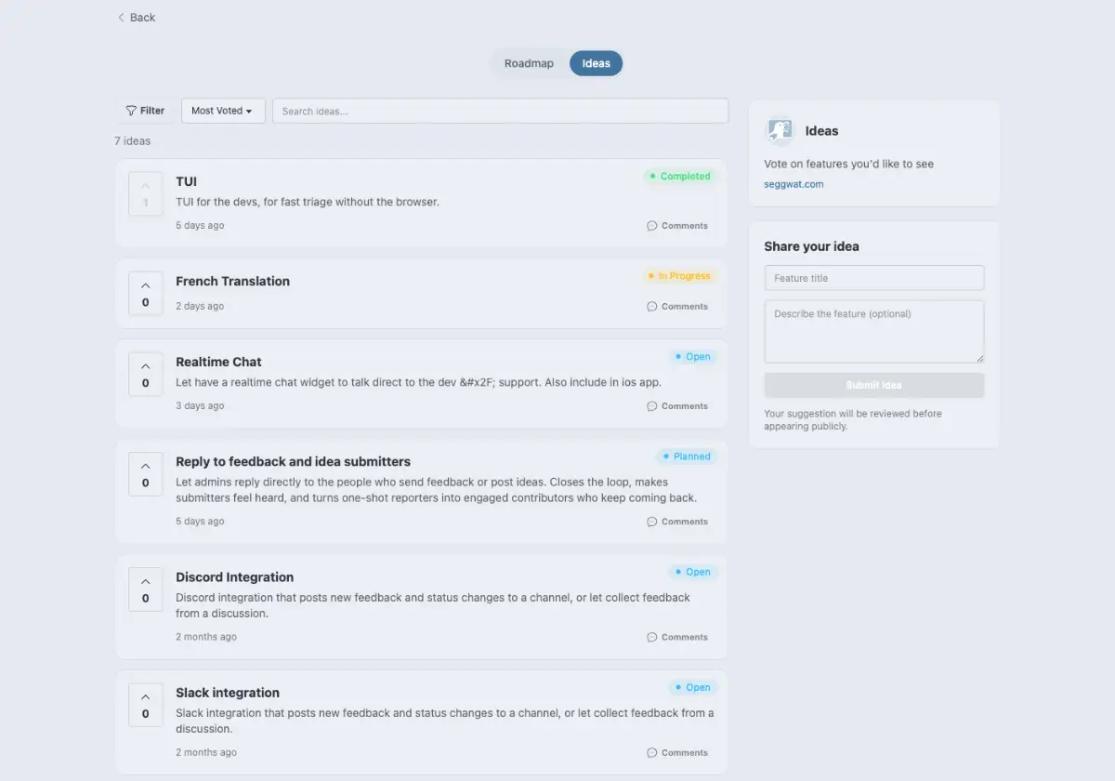
Task: Click the Discord Integration description text
Action: click(433, 605)
